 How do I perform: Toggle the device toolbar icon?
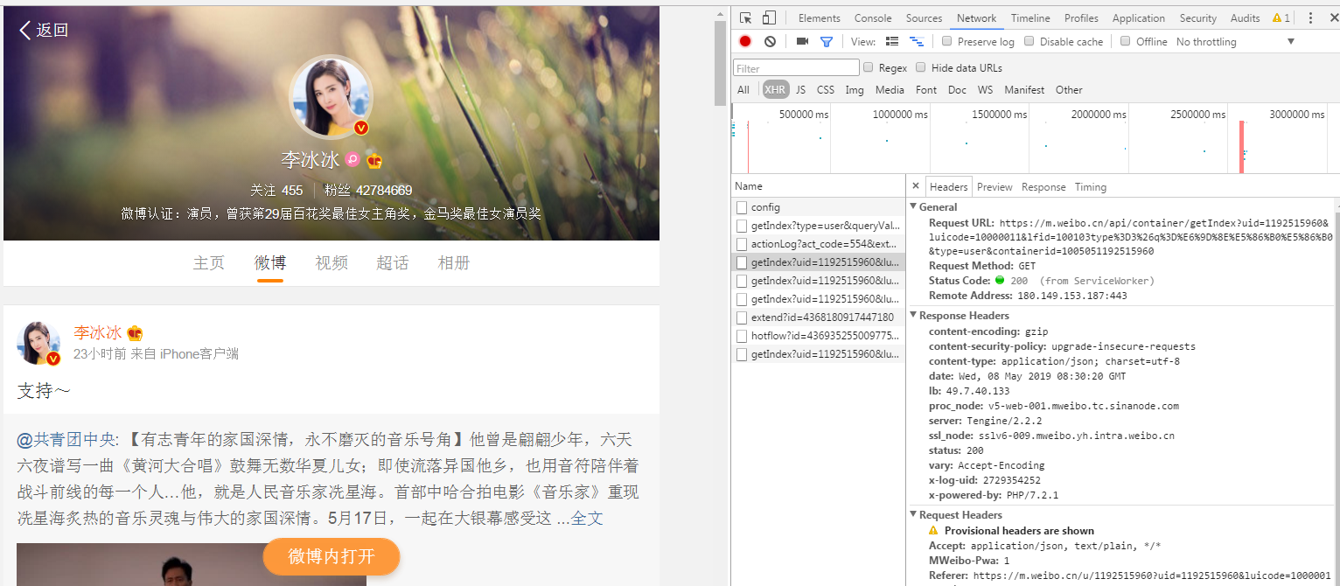coord(769,17)
